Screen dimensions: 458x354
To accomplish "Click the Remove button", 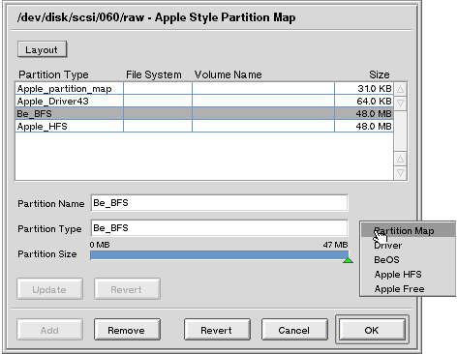I will click(127, 330).
